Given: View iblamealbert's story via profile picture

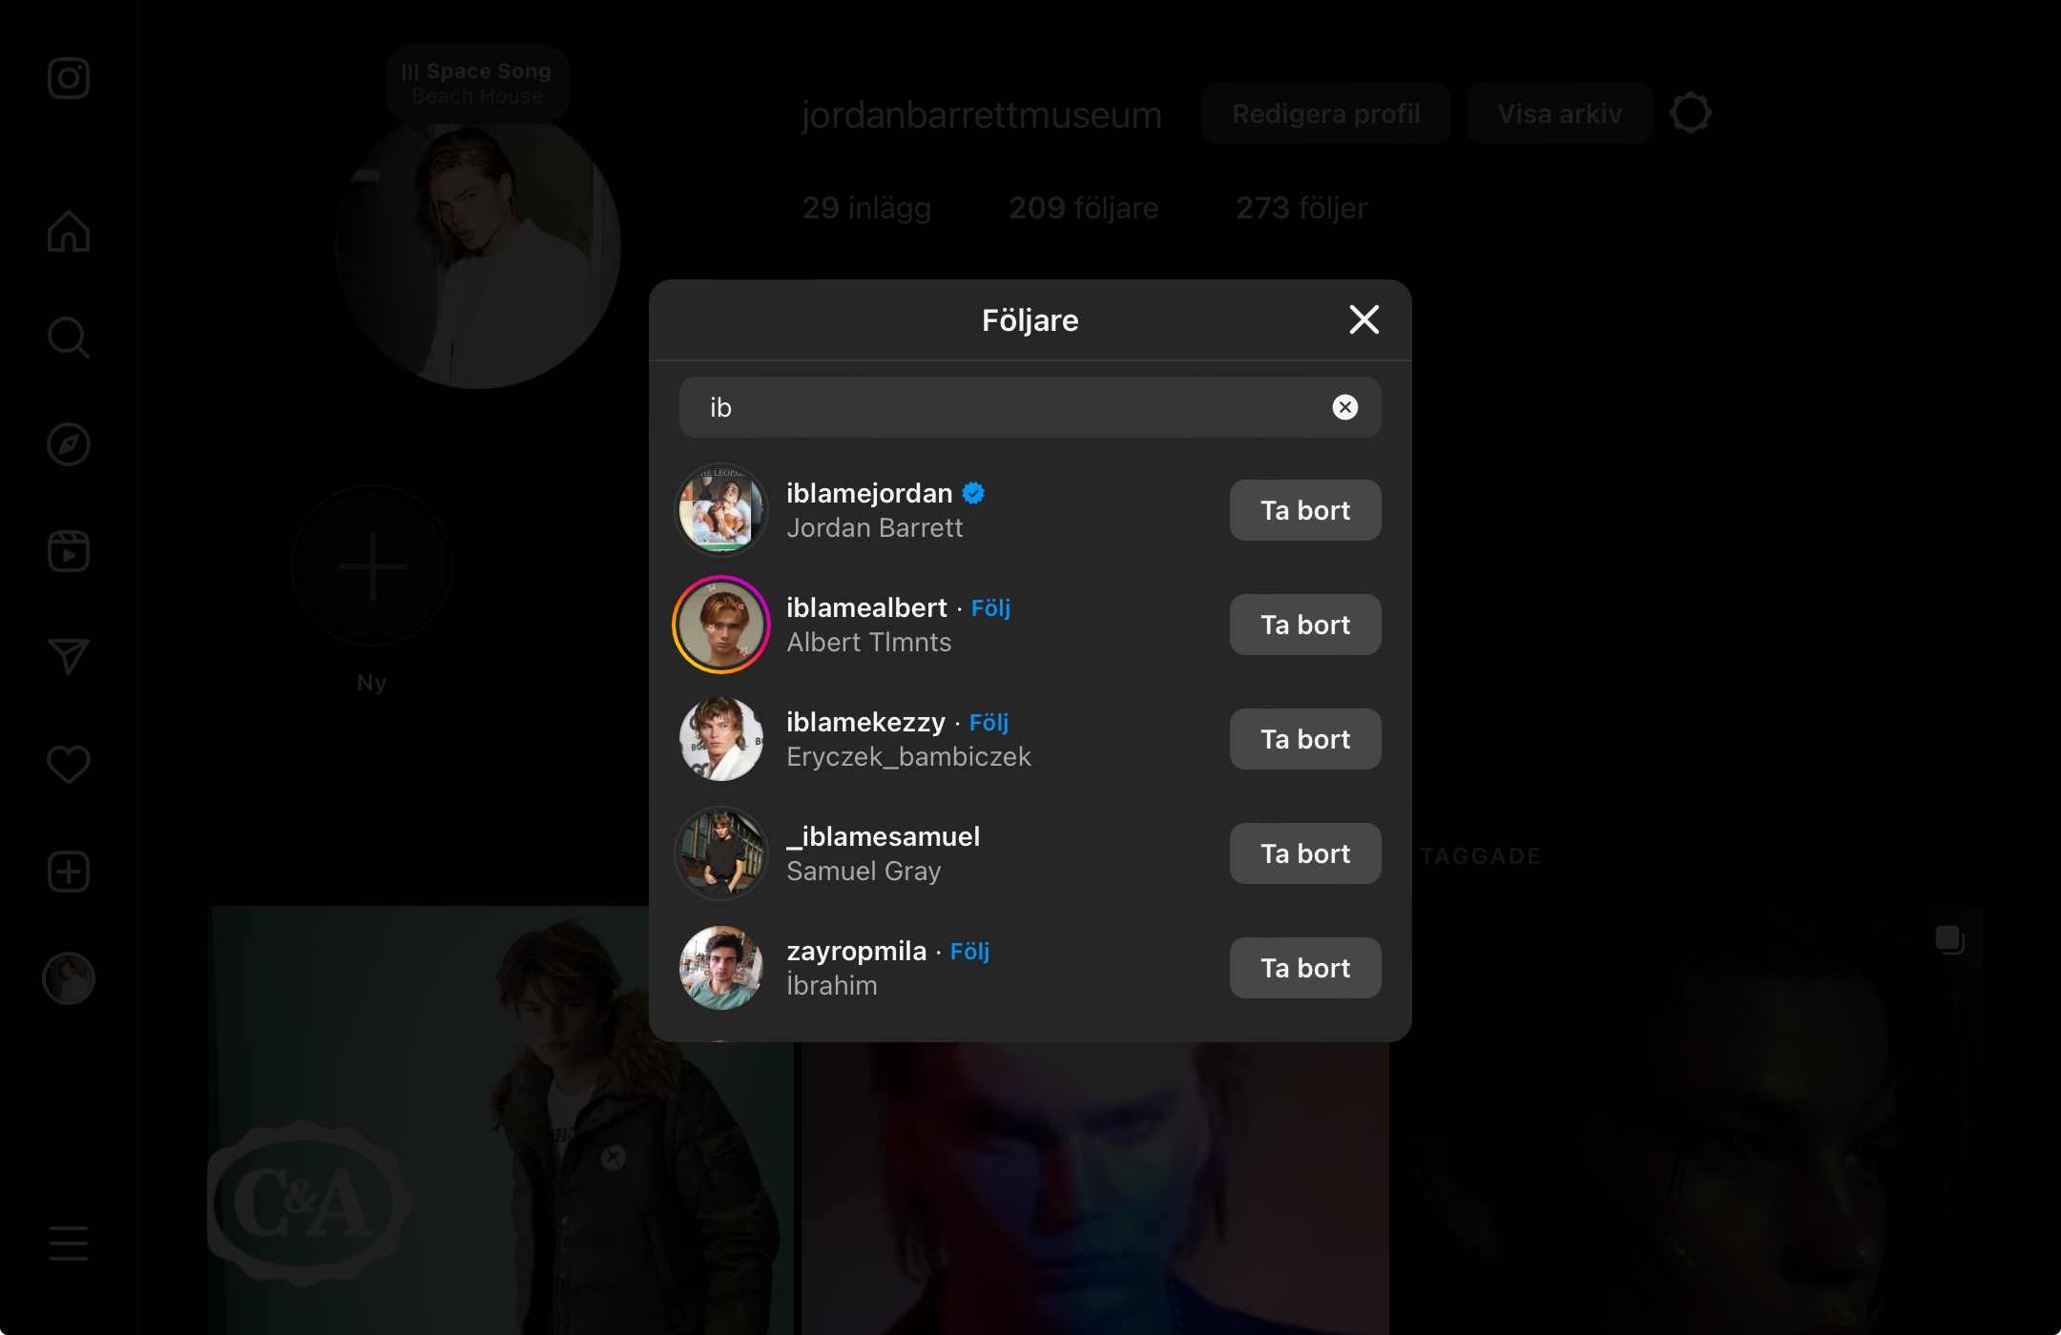Looking at the screenshot, I should tap(721, 626).
